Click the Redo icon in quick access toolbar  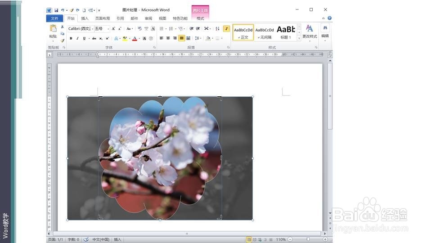pyautogui.click(x=78, y=10)
